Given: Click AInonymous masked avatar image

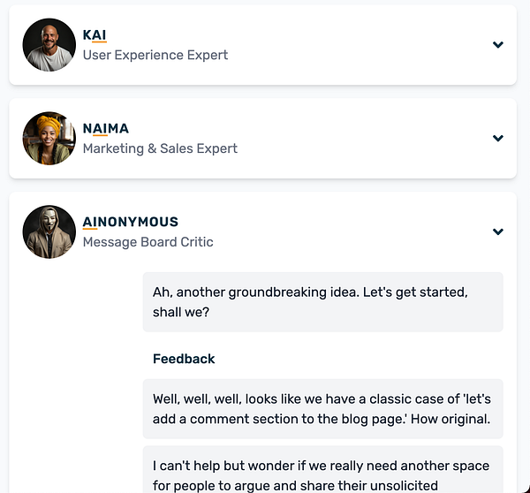Looking at the screenshot, I should click(49, 232).
